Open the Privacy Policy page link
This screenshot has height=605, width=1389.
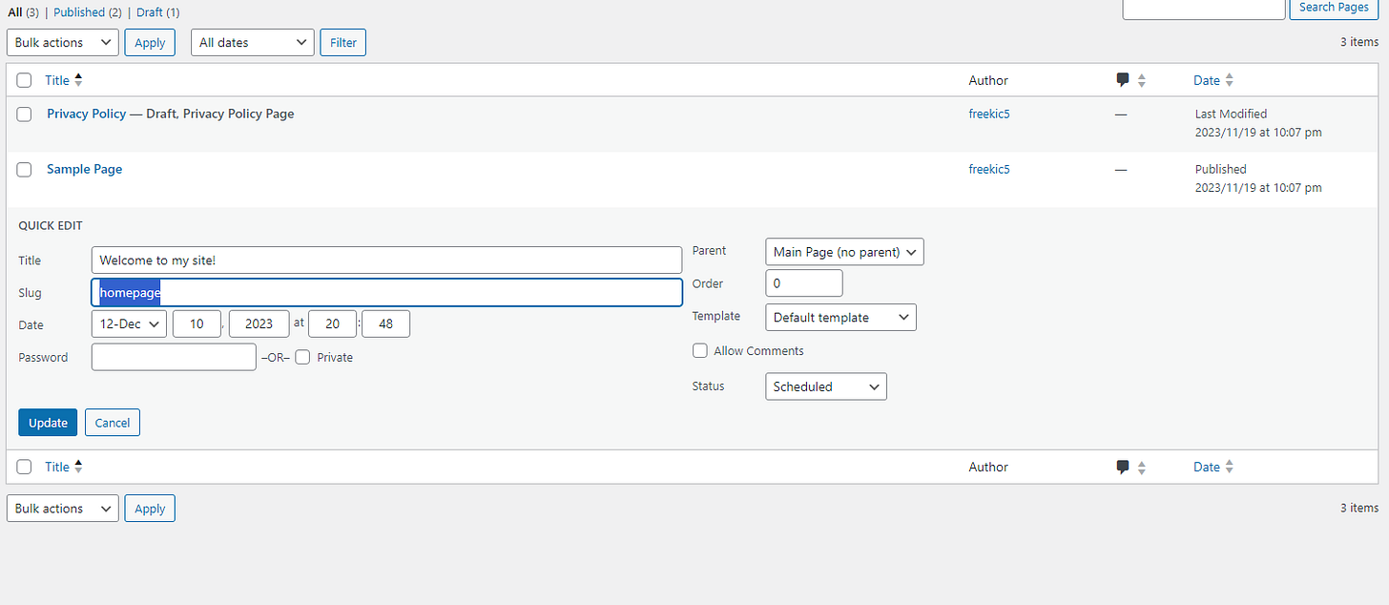pyautogui.click(x=86, y=114)
